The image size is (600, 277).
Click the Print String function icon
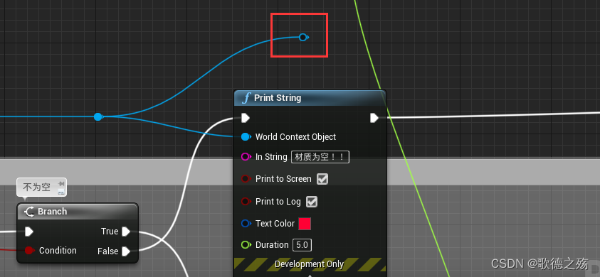tap(246, 98)
